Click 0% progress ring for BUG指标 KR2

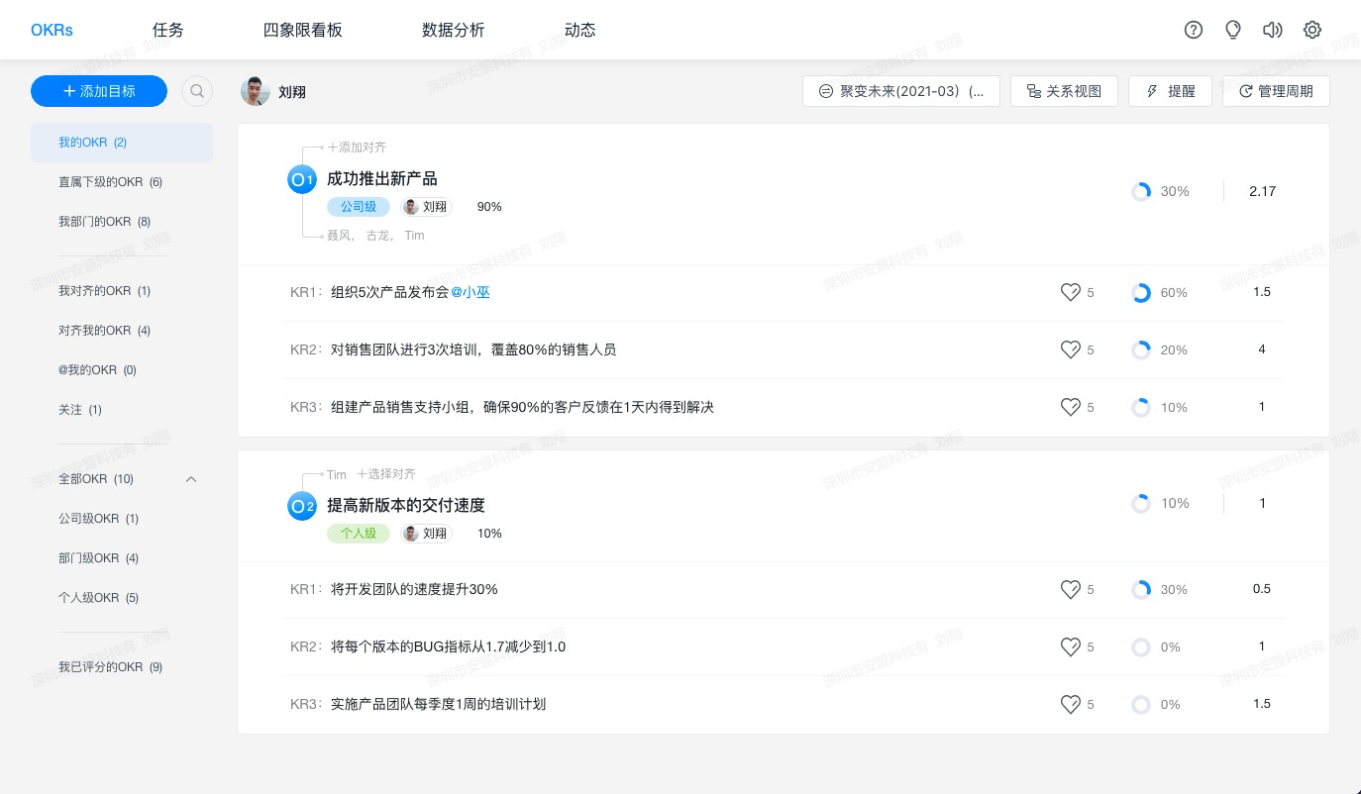point(1141,646)
